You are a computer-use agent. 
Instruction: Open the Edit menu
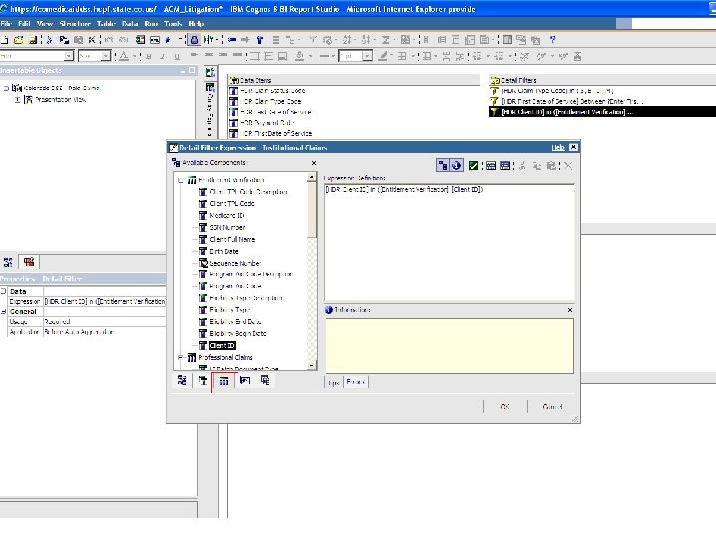24,23
